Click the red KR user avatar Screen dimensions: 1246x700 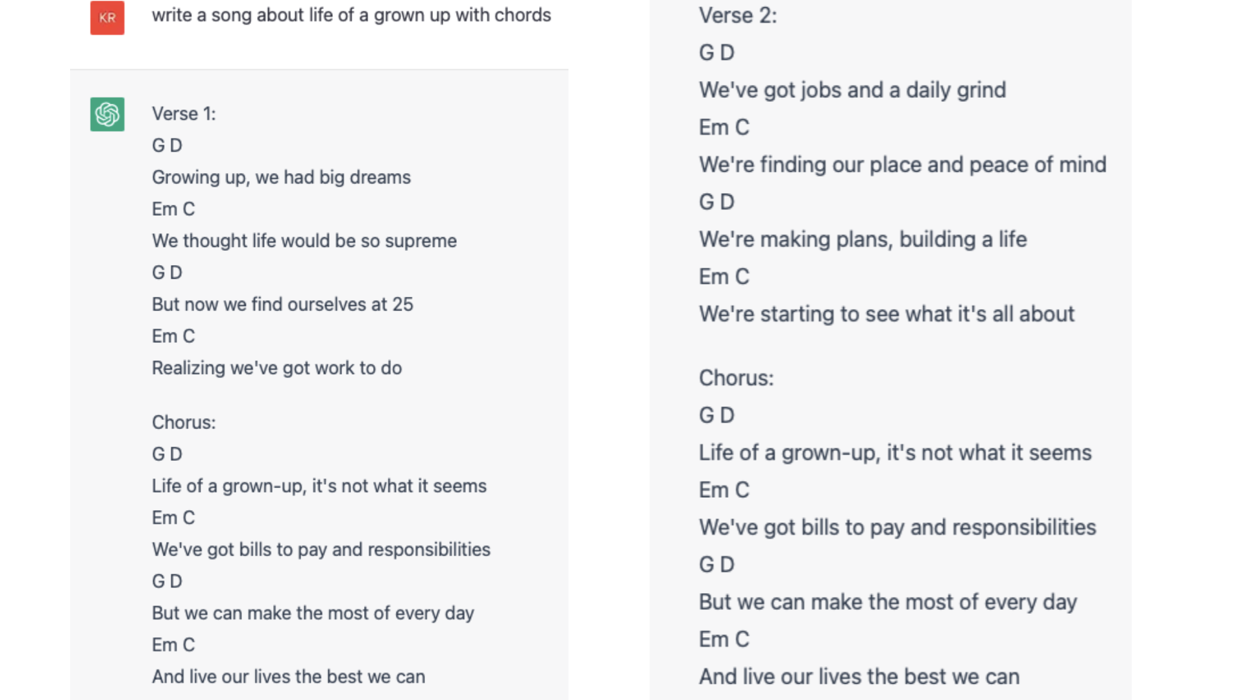click(107, 17)
